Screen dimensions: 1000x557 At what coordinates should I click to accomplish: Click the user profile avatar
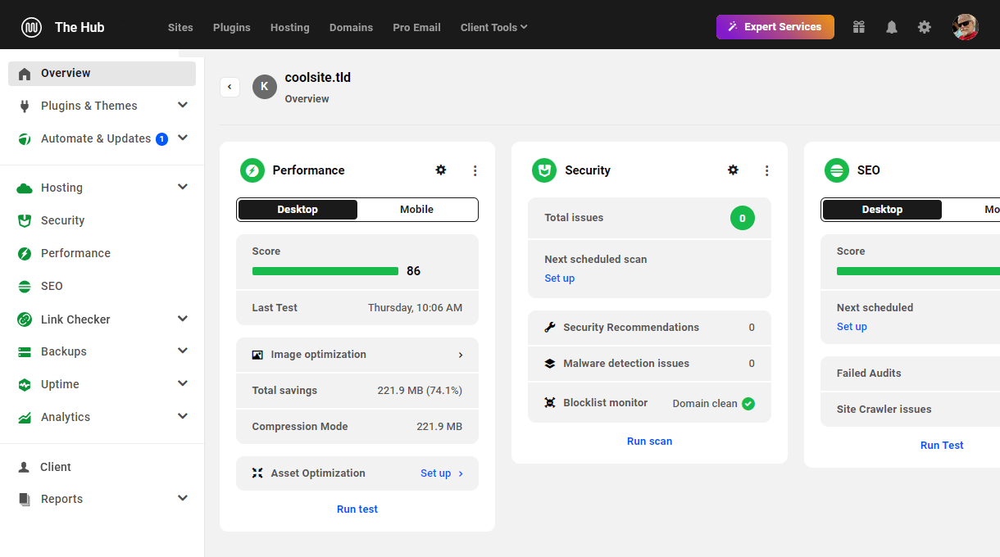point(966,27)
